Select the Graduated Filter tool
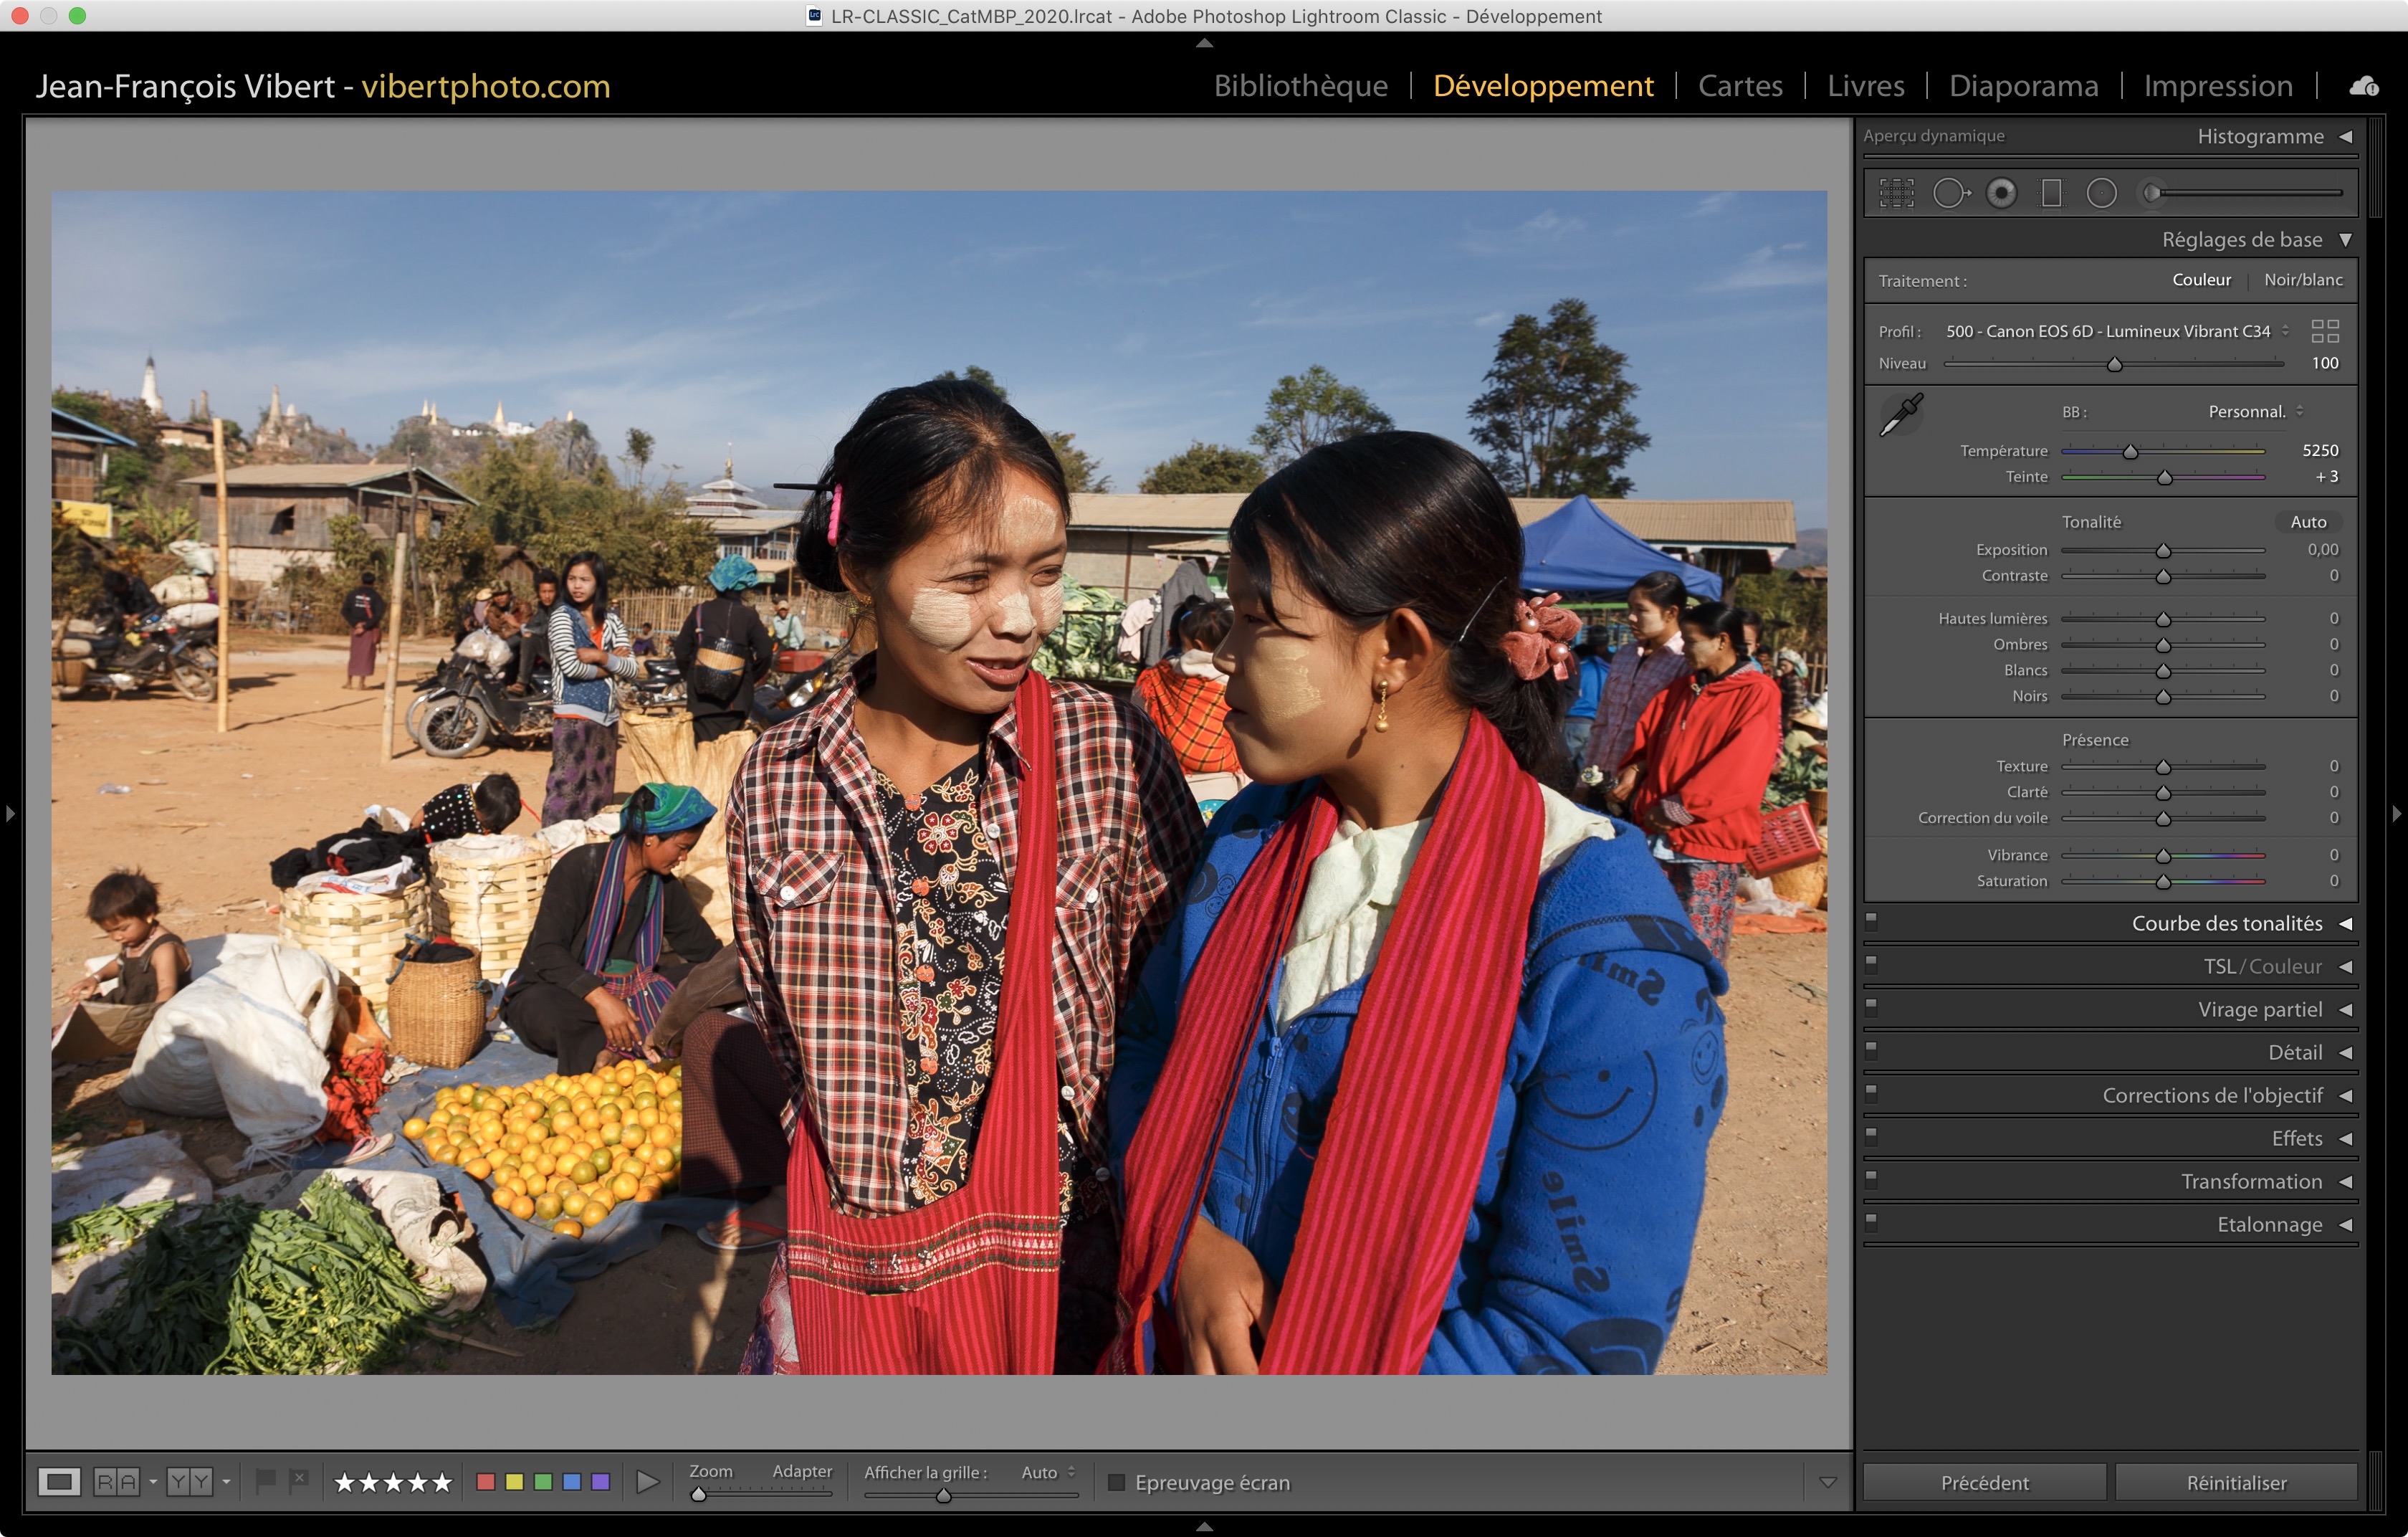This screenshot has height=1537, width=2408. point(2051,193)
